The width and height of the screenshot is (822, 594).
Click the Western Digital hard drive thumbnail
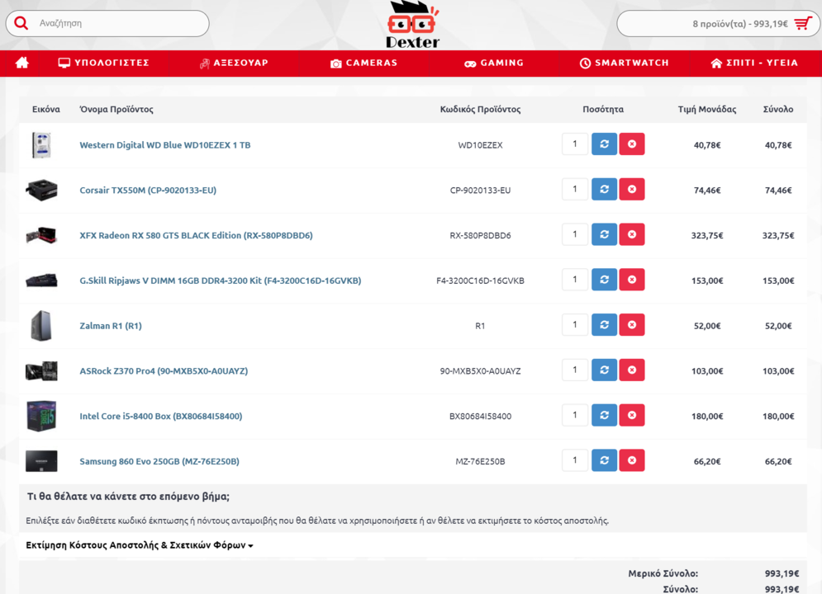point(41,145)
